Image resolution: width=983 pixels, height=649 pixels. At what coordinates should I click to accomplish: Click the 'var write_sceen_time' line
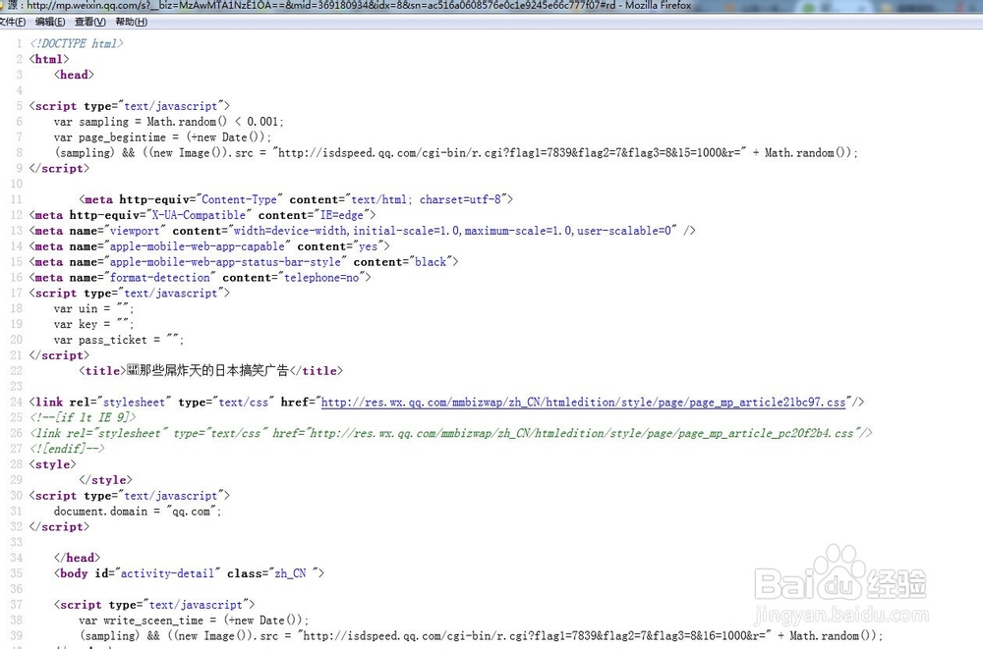(194, 621)
